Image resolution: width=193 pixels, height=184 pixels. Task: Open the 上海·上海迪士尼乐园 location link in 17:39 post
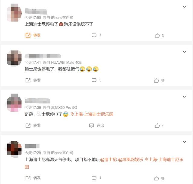(92, 114)
